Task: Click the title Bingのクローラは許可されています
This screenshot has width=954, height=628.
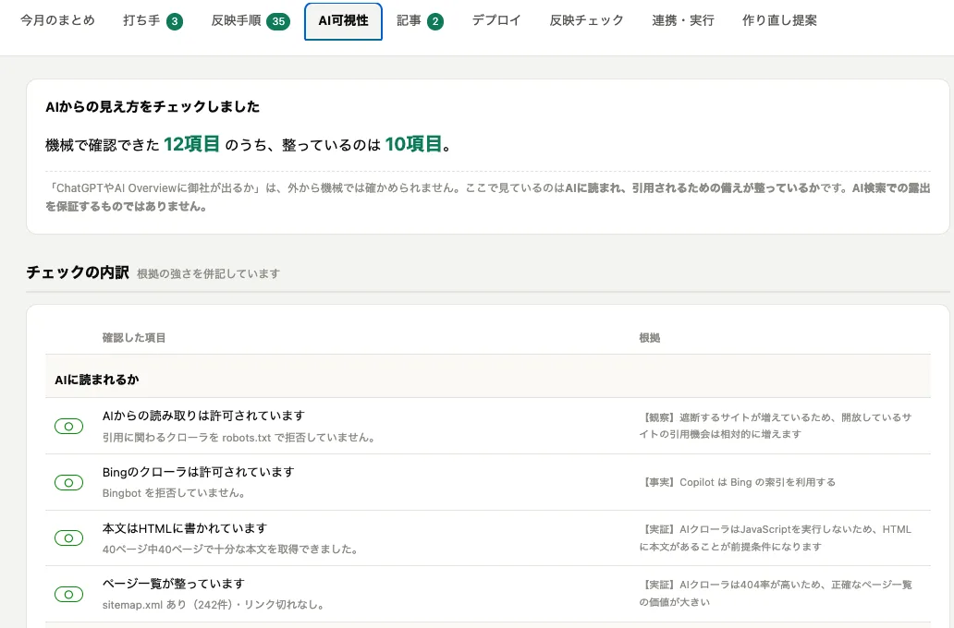Action: tap(199, 472)
